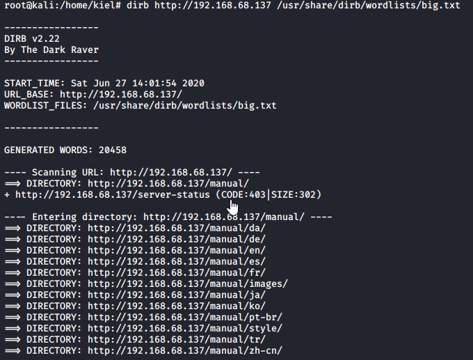This screenshot has height=360, width=473.
Task: Follow the manual/en/ directory URL
Action: click(177, 250)
